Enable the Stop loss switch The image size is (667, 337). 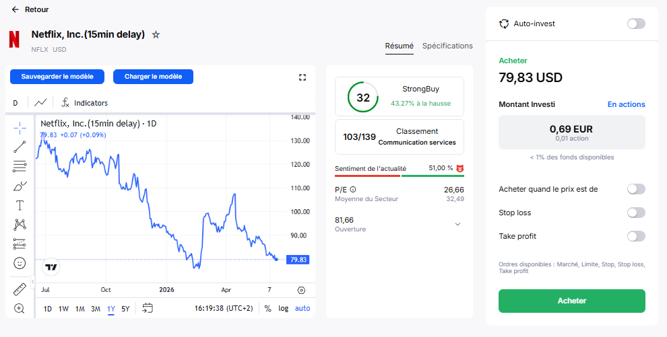(x=636, y=213)
